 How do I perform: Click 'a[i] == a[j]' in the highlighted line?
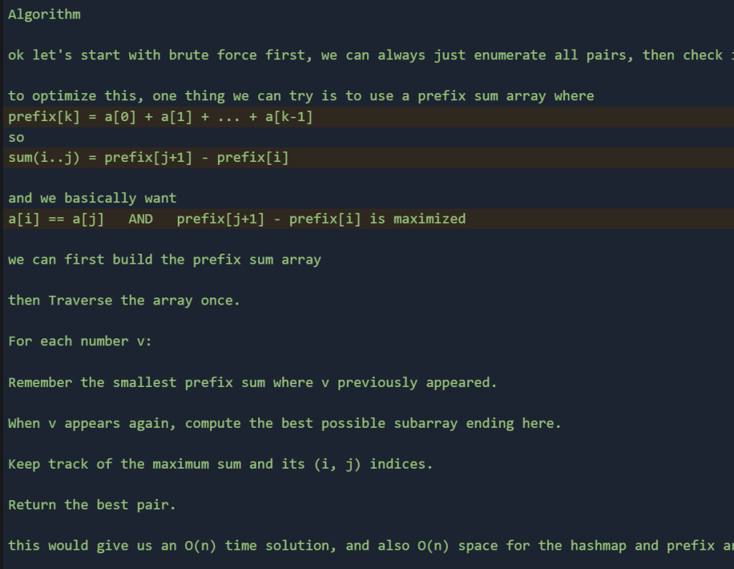(x=56, y=219)
